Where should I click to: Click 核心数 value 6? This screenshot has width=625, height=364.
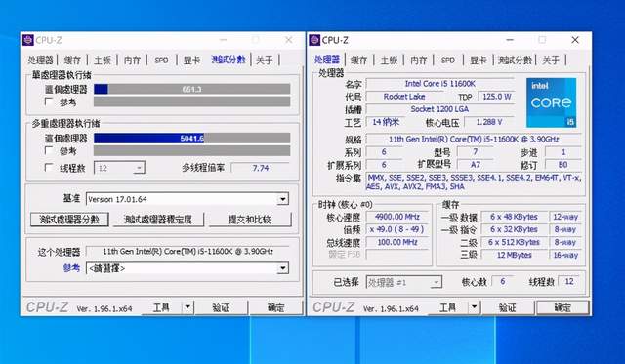(503, 282)
